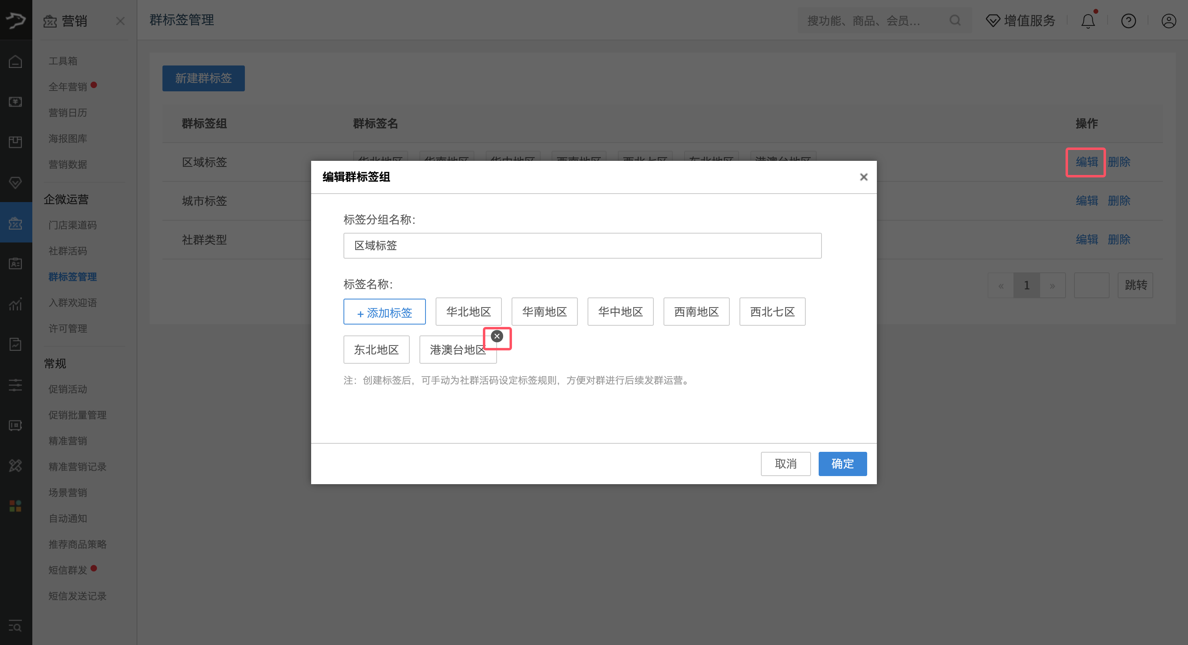Viewport: 1188px width, 645px height.
Task: Click the search magnifier icon
Action: [956, 20]
